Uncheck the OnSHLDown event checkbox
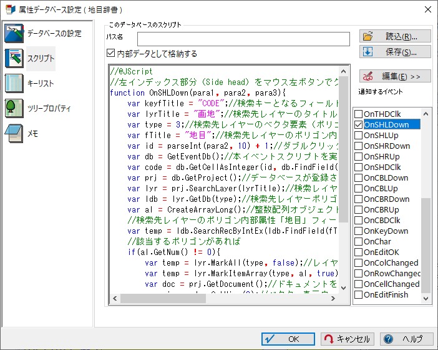The height and width of the screenshot is (350, 438). [358, 124]
